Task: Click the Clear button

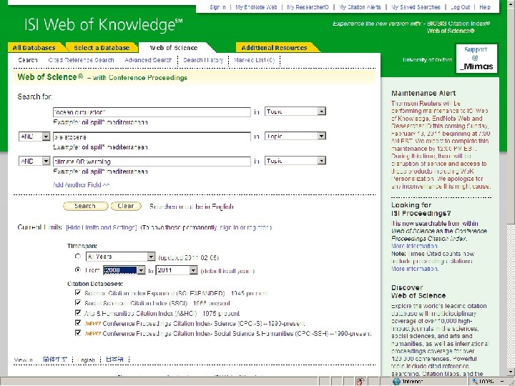Action: coord(126,206)
